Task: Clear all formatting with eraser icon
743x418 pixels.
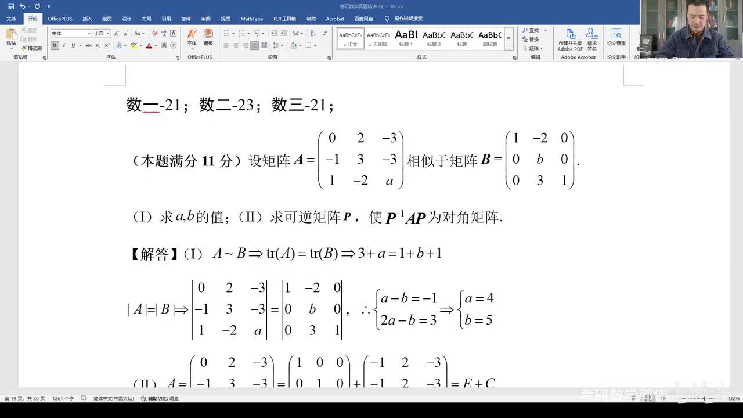Action: pyautogui.click(x=156, y=34)
